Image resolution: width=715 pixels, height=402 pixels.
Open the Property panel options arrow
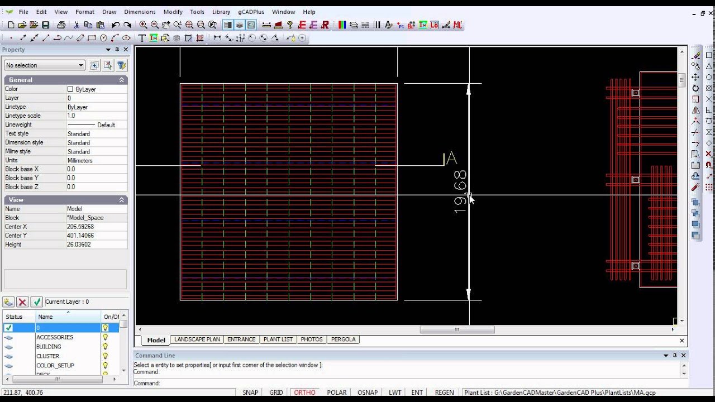coord(108,50)
